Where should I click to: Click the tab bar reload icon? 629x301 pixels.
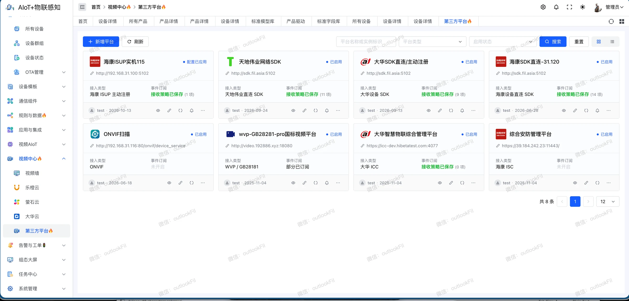point(611,21)
